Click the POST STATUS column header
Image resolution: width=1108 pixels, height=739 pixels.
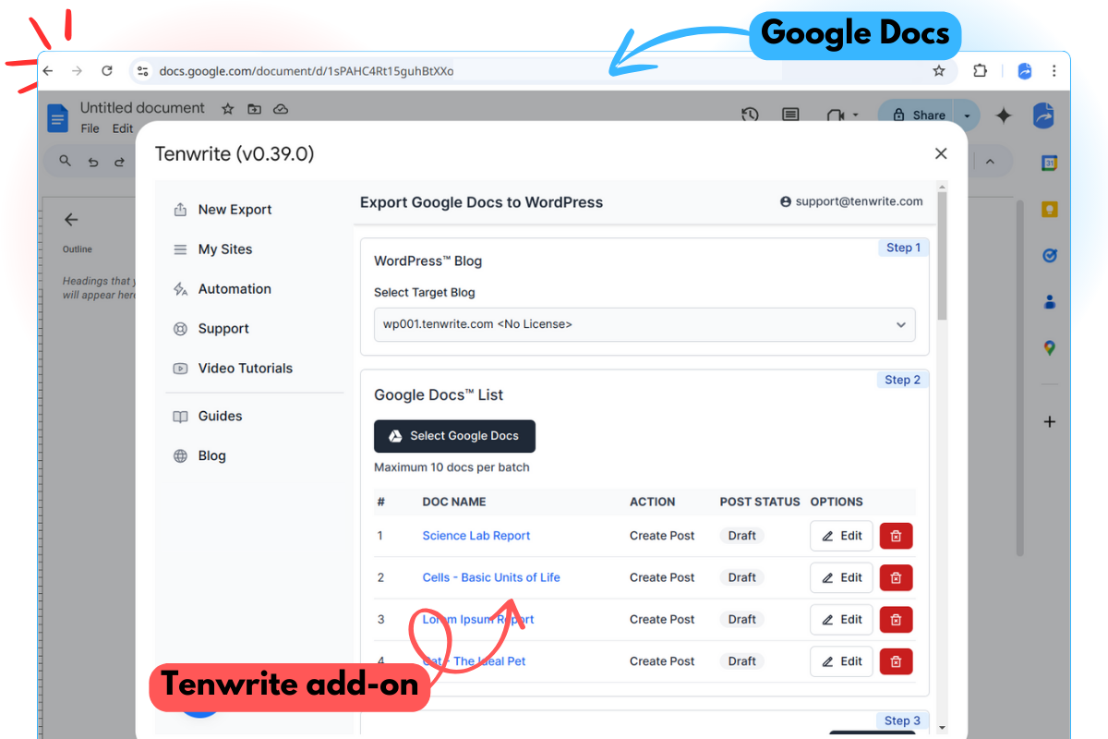tap(760, 502)
